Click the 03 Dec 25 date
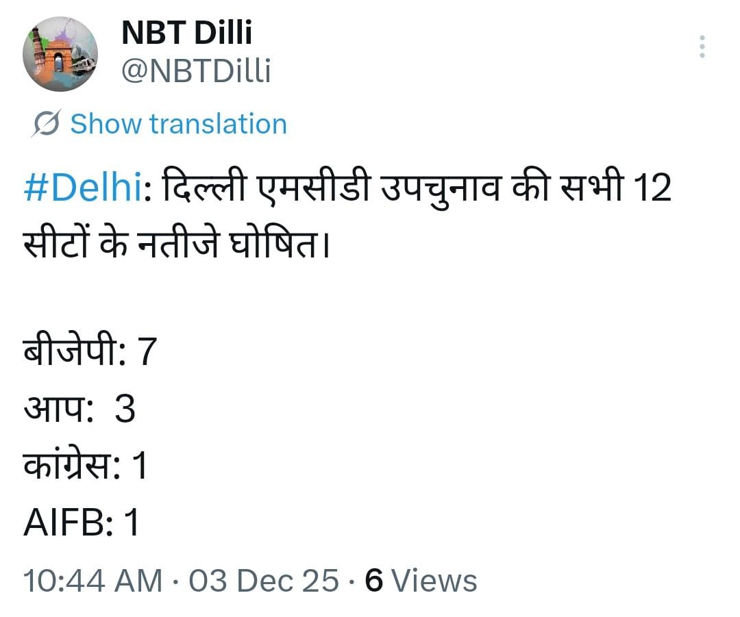The image size is (740, 617). (x=263, y=581)
